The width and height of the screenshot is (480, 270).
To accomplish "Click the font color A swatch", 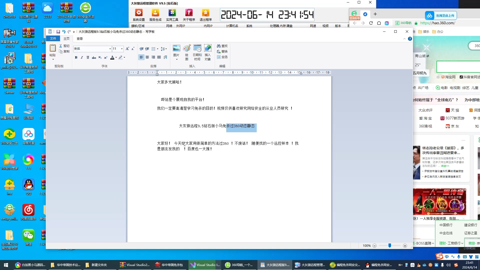I will coord(112,57).
